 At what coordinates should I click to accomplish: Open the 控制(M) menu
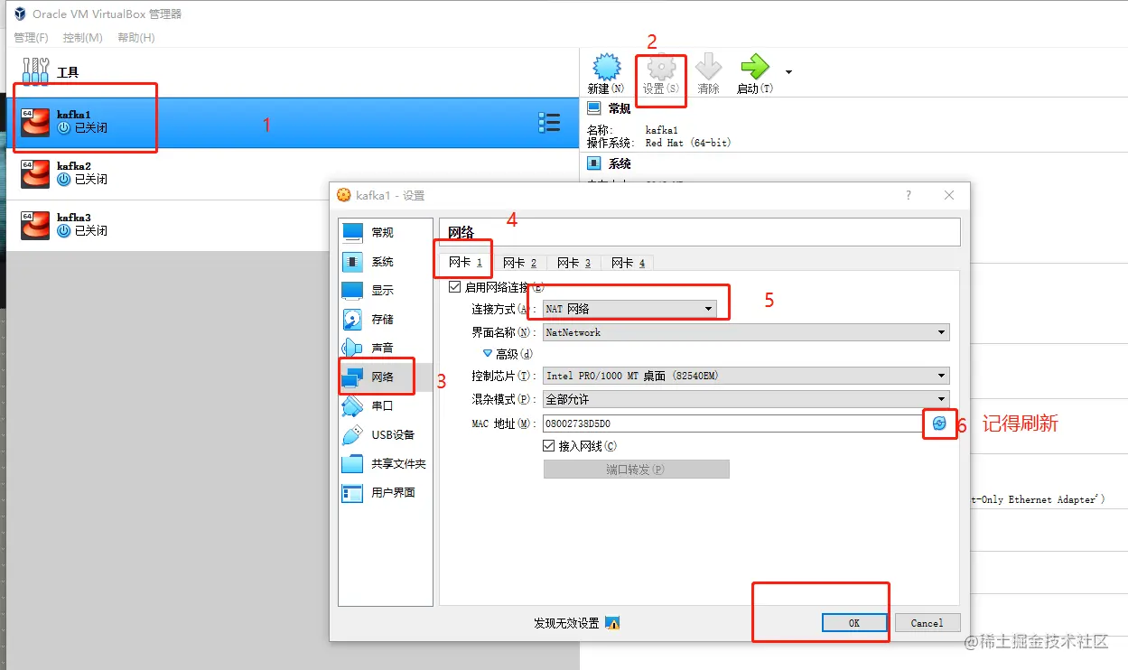pos(83,38)
